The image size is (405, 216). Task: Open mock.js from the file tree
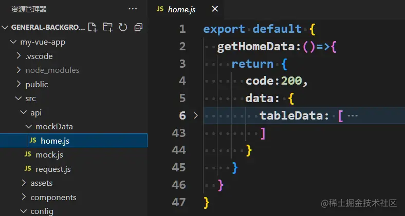[x=49, y=154]
